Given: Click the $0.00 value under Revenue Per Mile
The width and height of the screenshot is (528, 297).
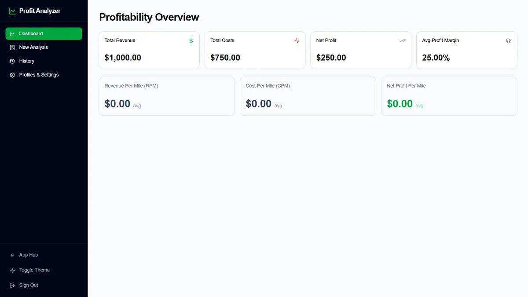Looking at the screenshot, I should [x=117, y=104].
